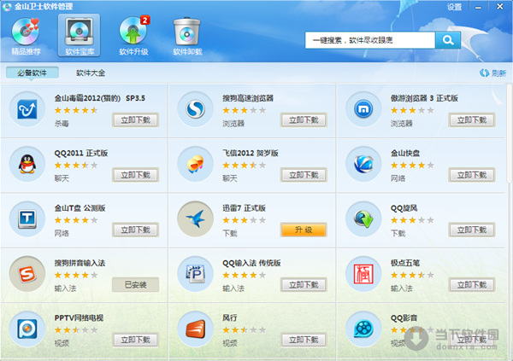Image resolution: width=513 pixels, height=361 pixels.
Task: Click the vertical scrollbar of software list
Action: 510,134
